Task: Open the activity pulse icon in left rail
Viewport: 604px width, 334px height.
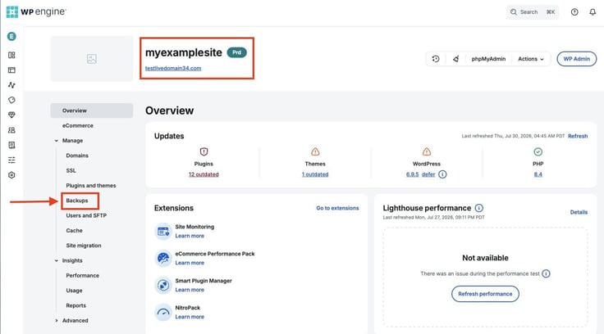Action: pos(11,85)
